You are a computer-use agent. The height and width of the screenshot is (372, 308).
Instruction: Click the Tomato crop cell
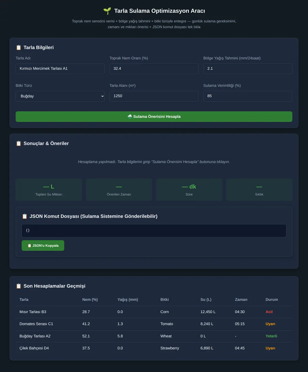(167, 324)
